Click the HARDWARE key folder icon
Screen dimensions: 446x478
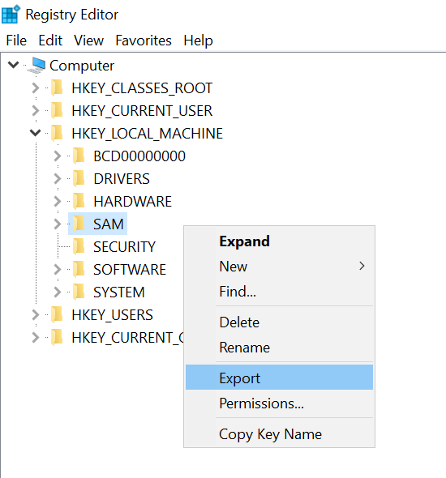coord(79,201)
